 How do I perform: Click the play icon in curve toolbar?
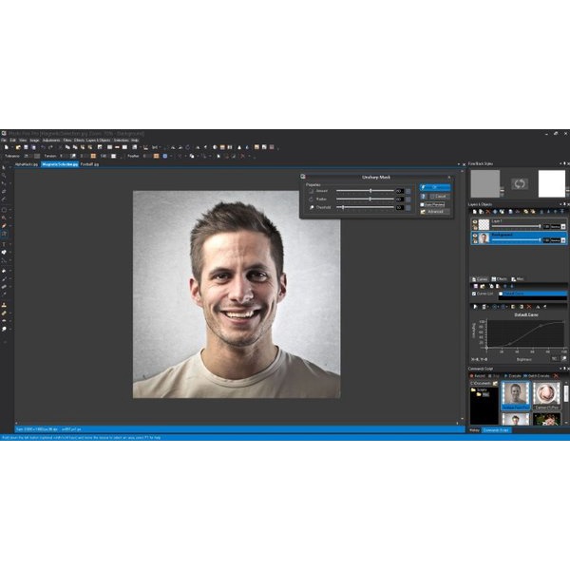coord(475,307)
